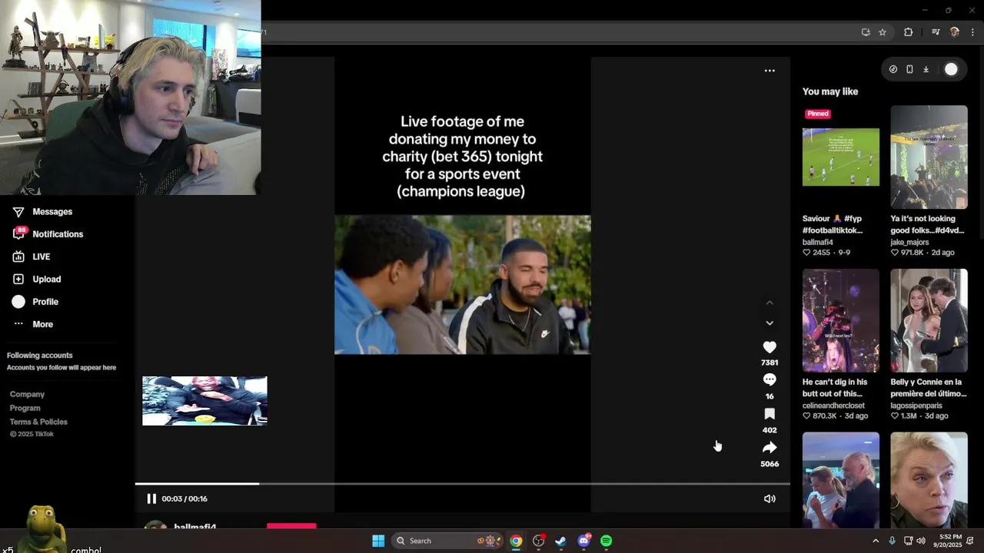Mute the video with speaker icon
Viewport: 984px width, 553px height.
[x=770, y=498]
